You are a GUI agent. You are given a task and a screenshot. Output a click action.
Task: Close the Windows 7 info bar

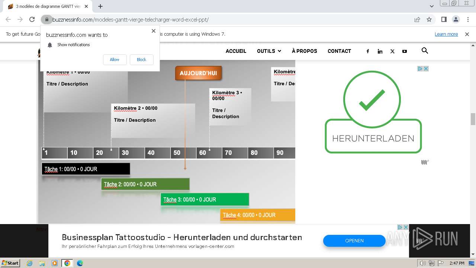point(467,34)
